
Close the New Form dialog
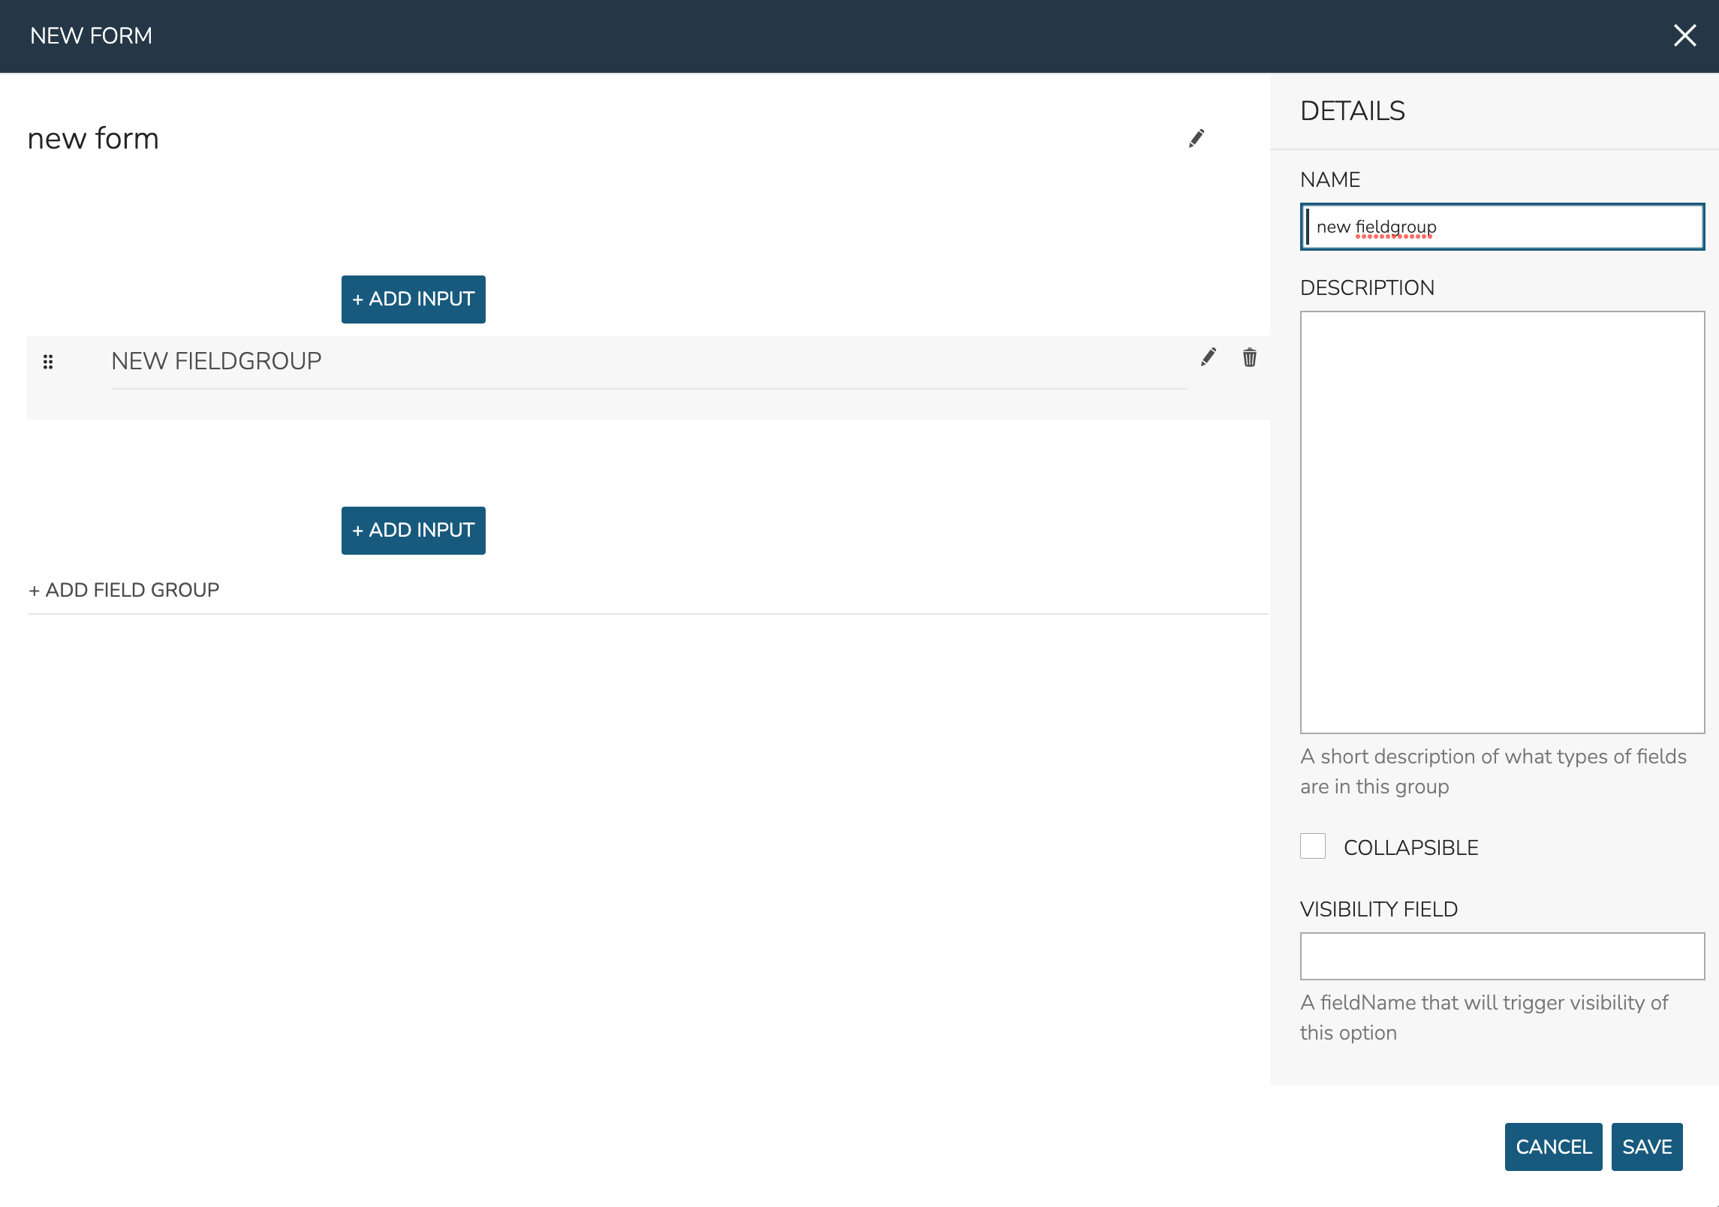[1684, 35]
